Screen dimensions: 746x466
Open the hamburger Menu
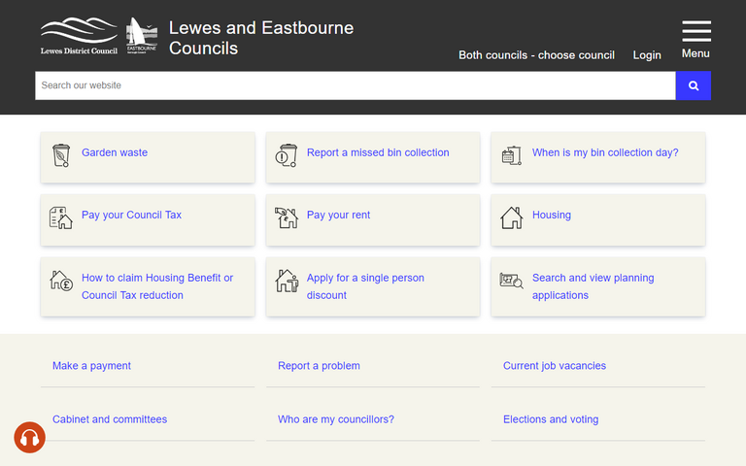coord(695,39)
